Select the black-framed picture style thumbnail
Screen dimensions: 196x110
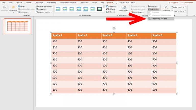click(x=100, y=9)
